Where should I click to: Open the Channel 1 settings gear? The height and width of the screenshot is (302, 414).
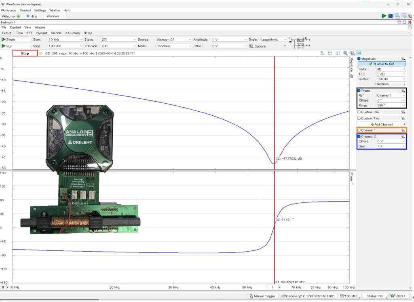coord(403,130)
